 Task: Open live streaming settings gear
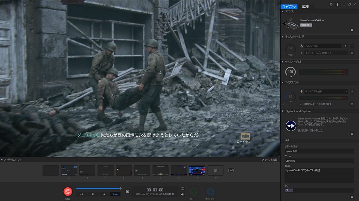[x=352, y=53]
